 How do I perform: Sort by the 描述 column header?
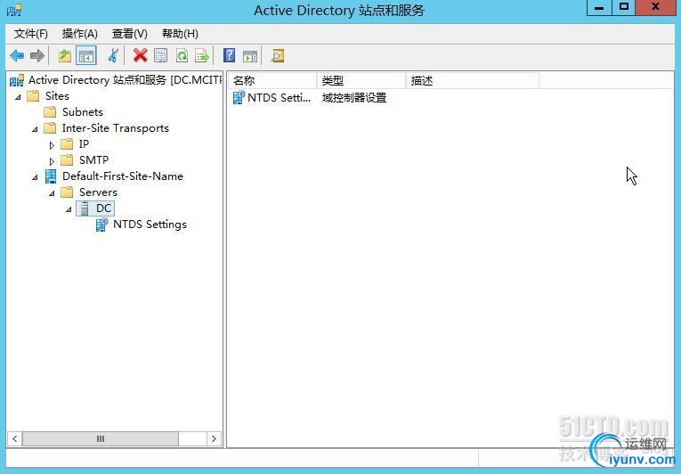coord(473,80)
